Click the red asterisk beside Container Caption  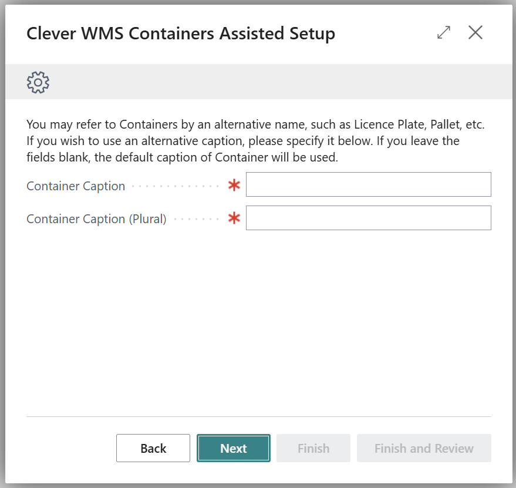pos(234,186)
